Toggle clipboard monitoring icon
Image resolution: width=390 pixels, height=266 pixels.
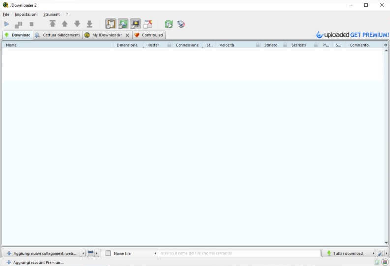click(111, 24)
